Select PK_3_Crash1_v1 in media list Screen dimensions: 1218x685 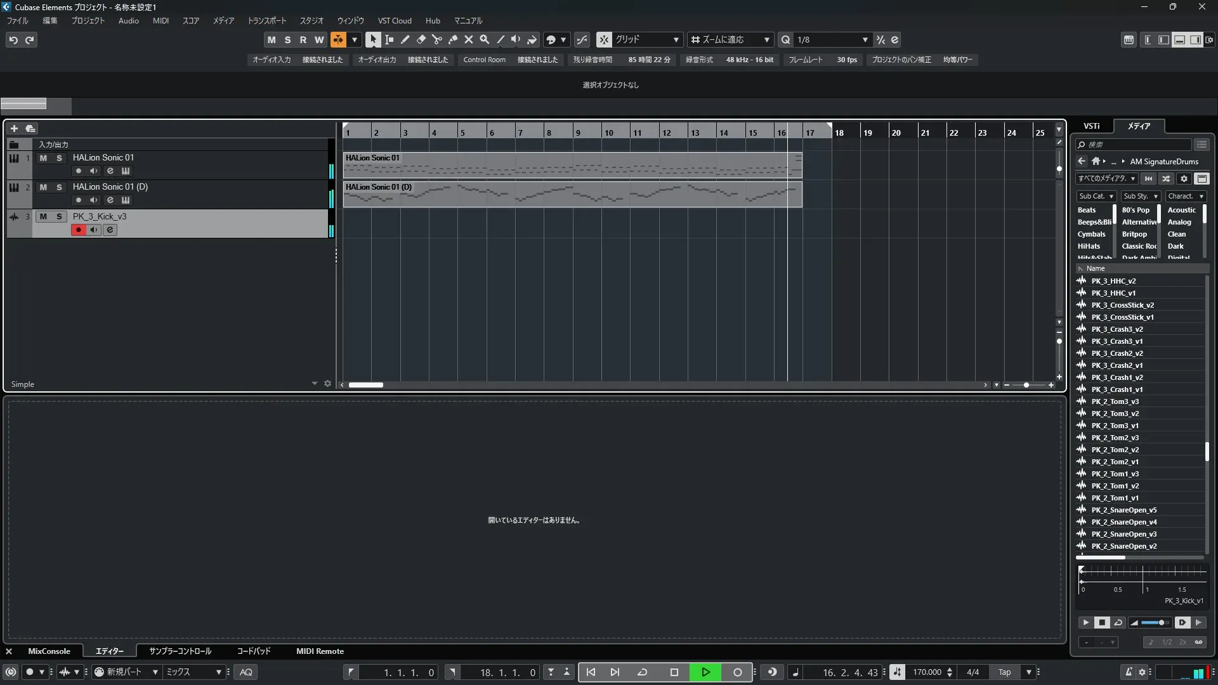pyautogui.click(x=1116, y=389)
